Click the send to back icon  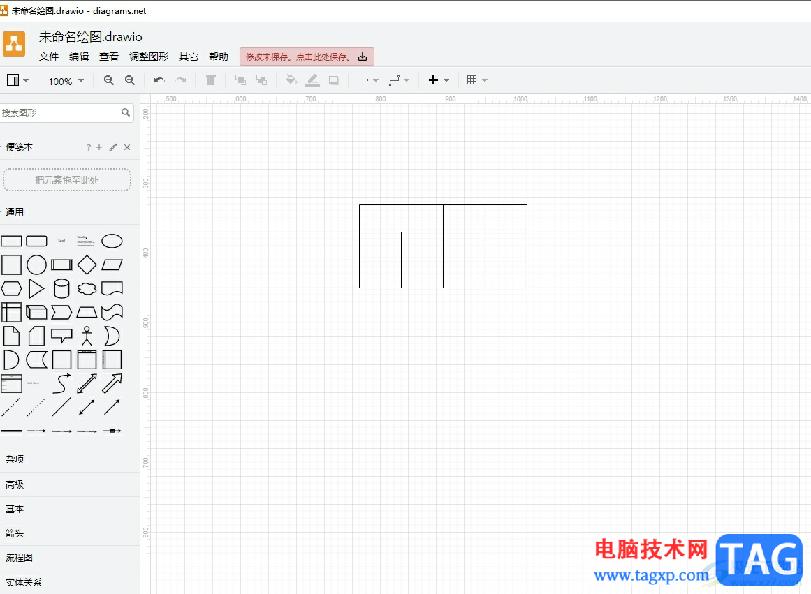262,80
